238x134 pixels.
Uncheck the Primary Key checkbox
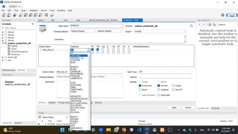point(140,86)
